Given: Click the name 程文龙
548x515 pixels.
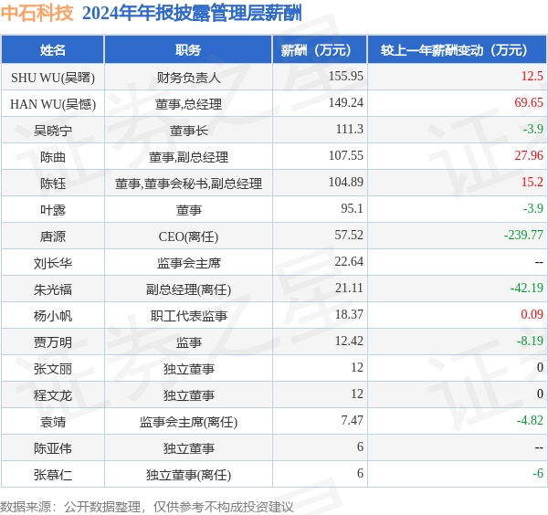Looking at the screenshot, I should (x=53, y=395).
